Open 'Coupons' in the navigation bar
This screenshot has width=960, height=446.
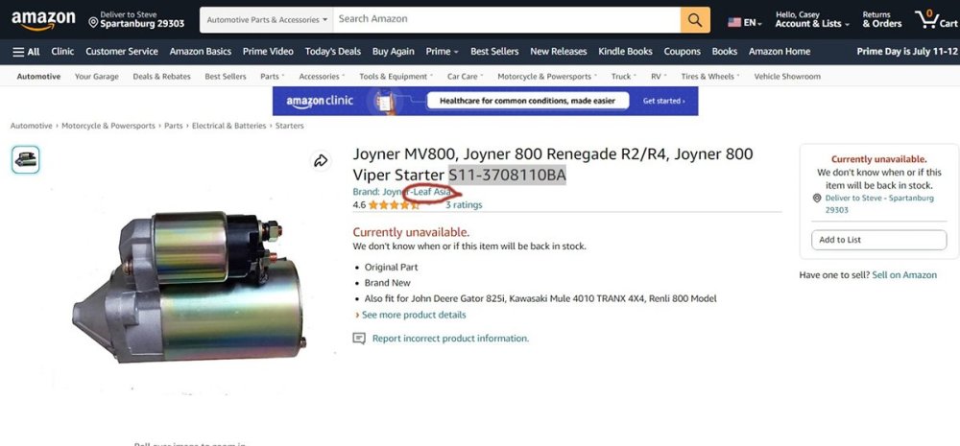pos(682,52)
